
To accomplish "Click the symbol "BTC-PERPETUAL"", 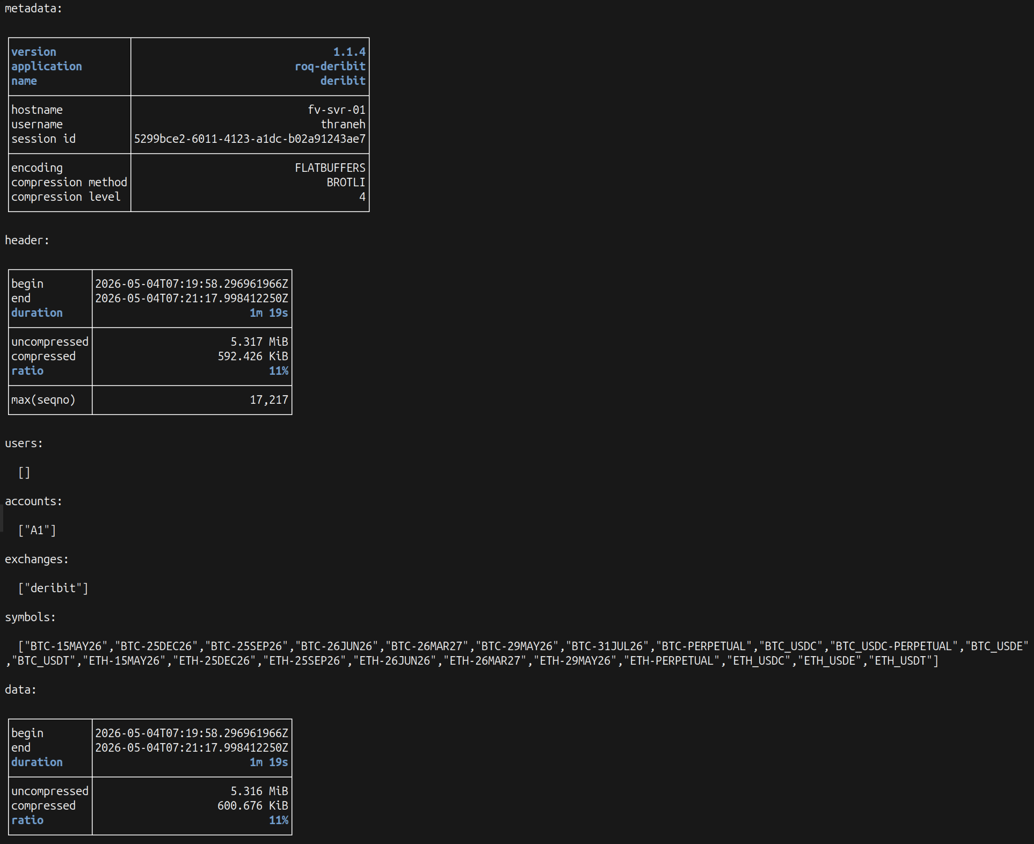I will (704, 646).
